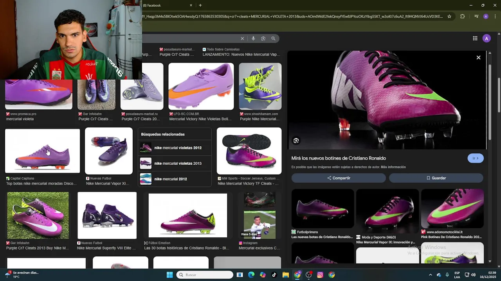This screenshot has width=501, height=281.
Task: Open the Capital Captions purple boot thumbnail
Action: pos(42,151)
